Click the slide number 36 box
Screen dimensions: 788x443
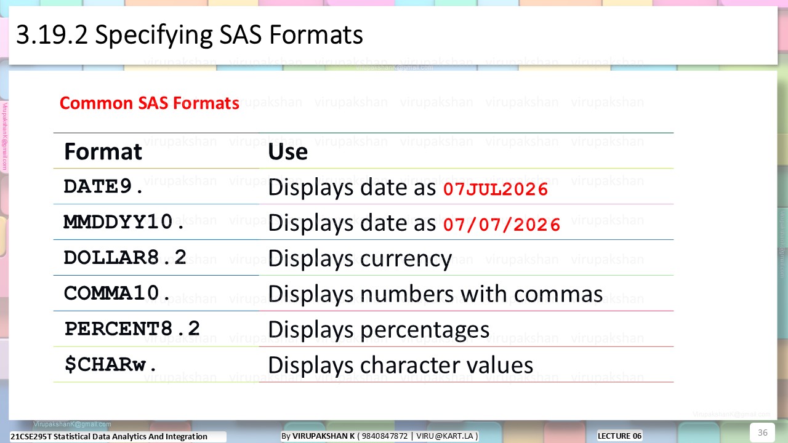[762, 433]
